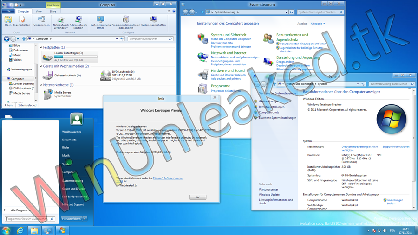The height and width of the screenshot is (235, 418).
Task: Select the Lokaler Datenträger (C:) drive
Action: click(70, 57)
